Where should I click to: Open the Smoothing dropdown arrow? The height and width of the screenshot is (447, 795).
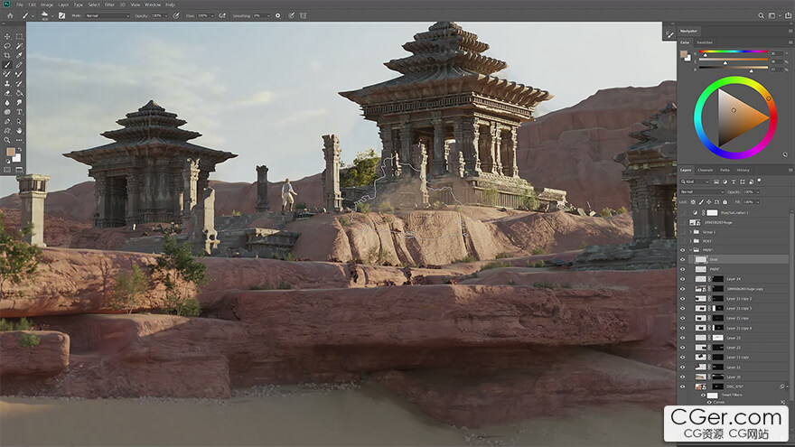click(x=268, y=15)
